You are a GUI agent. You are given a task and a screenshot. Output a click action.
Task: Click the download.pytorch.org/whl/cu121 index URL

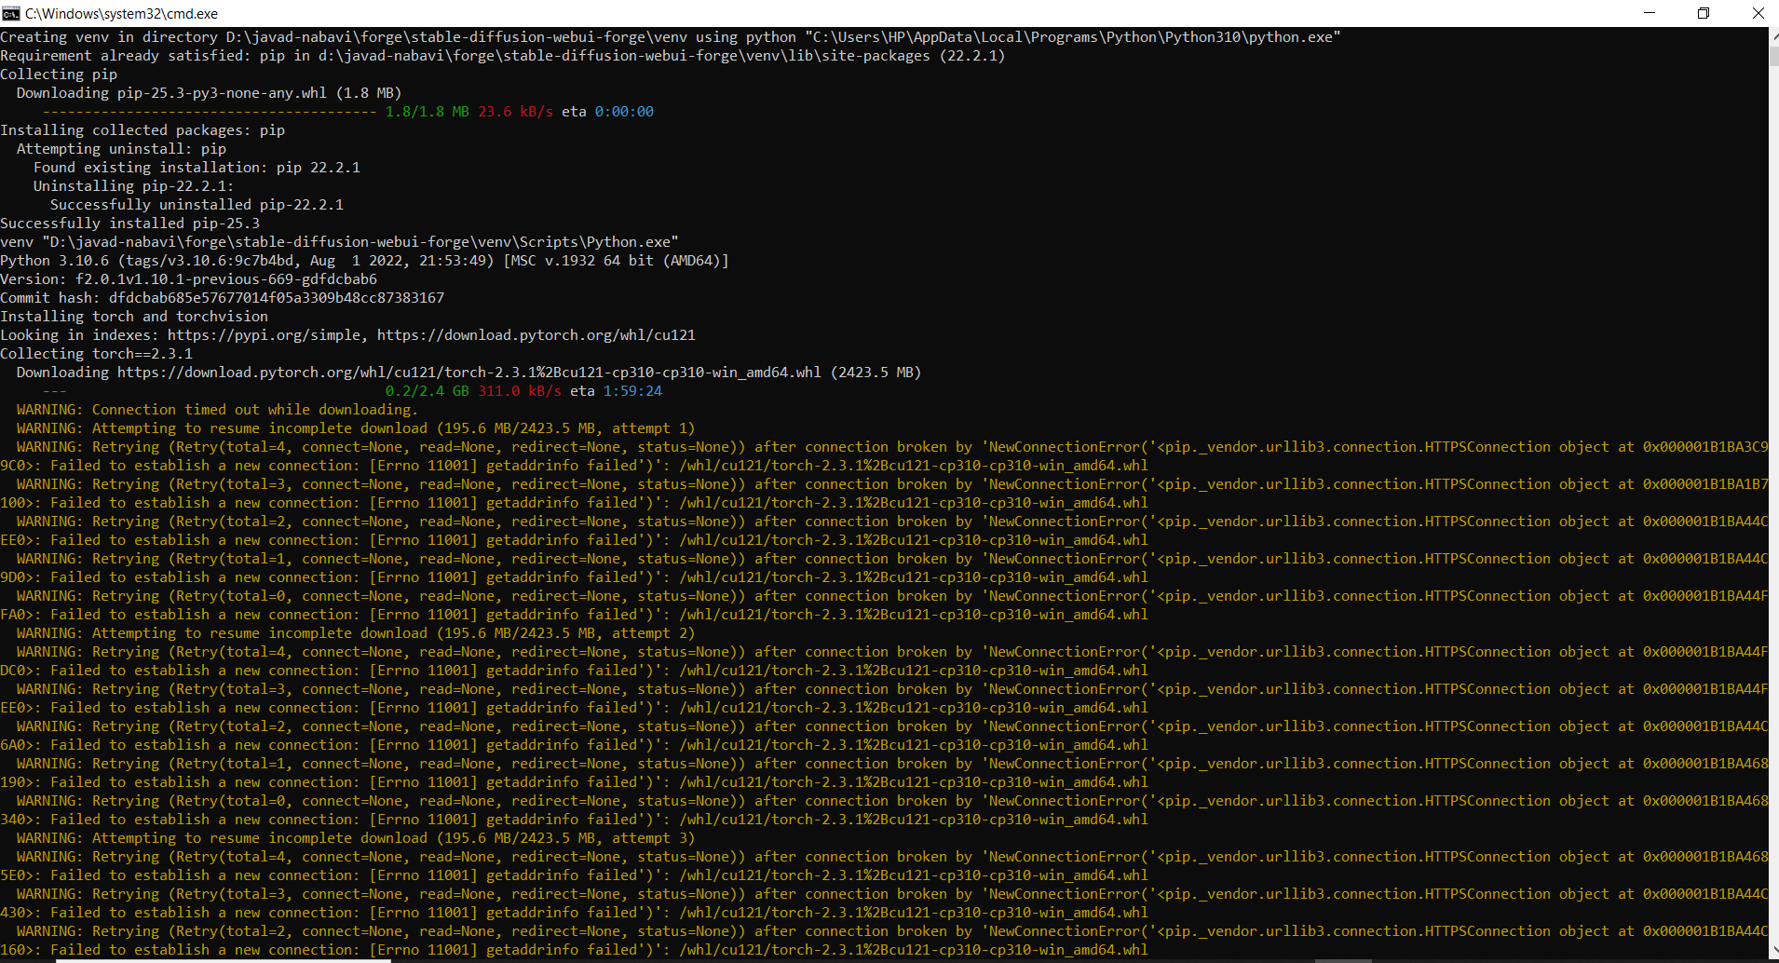(536, 335)
